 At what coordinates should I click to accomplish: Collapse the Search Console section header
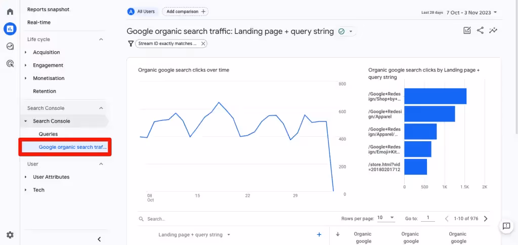pyautogui.click(x=101, y=108)
